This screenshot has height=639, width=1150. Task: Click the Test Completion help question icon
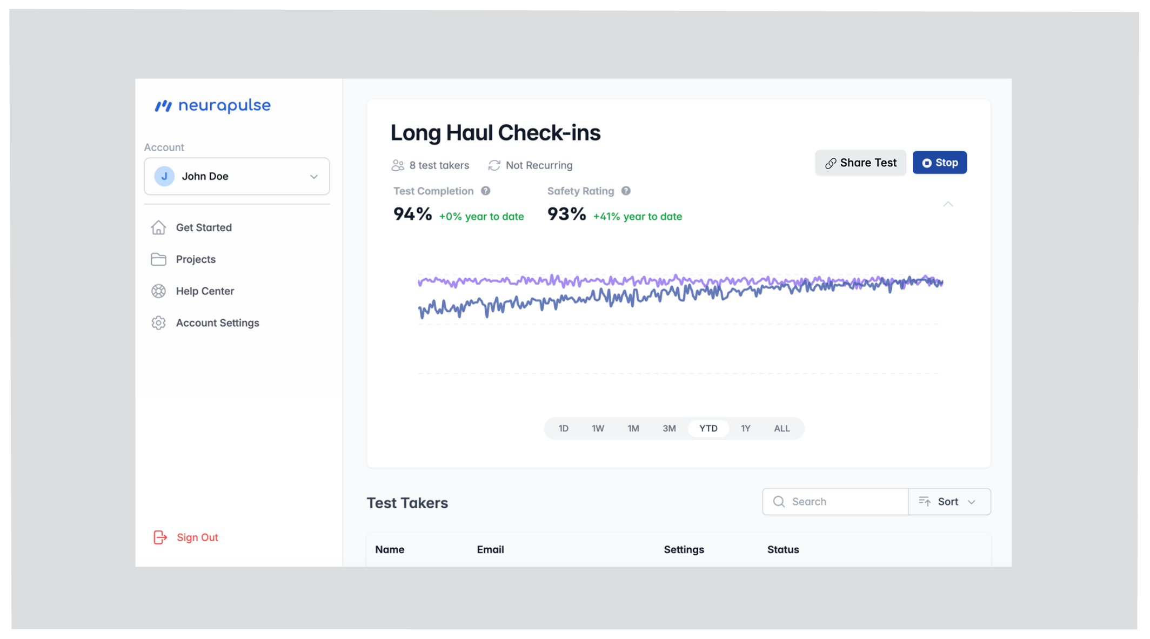(485, 191)
